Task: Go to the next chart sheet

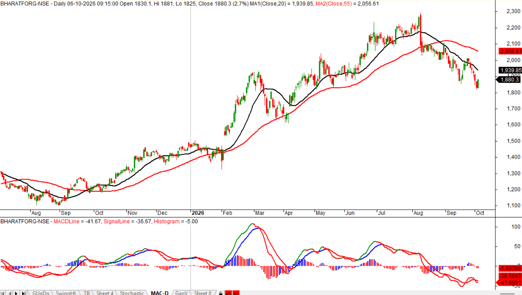Action: [x=16, y=293]
